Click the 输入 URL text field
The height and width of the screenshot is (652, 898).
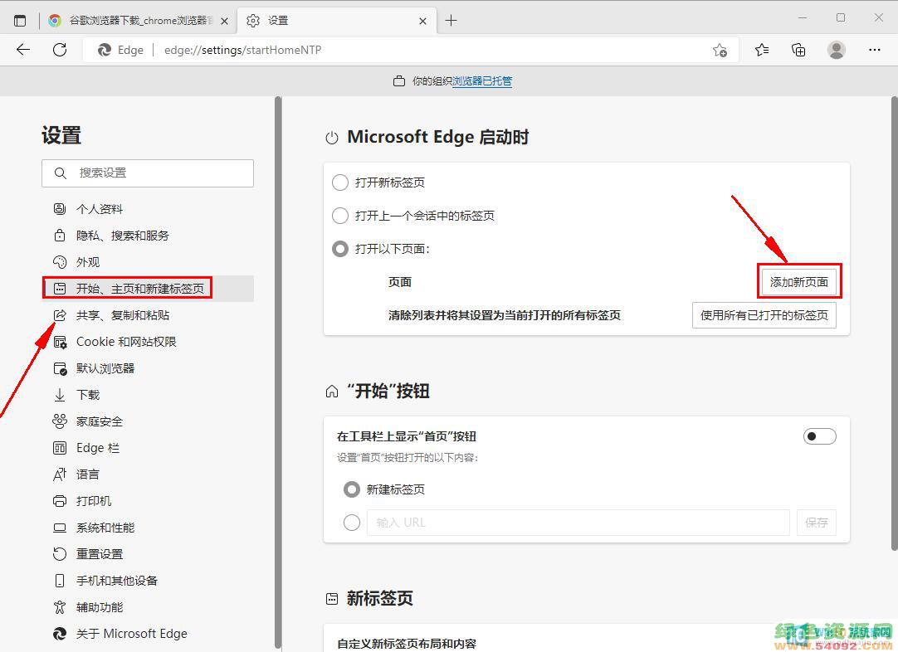578,522
